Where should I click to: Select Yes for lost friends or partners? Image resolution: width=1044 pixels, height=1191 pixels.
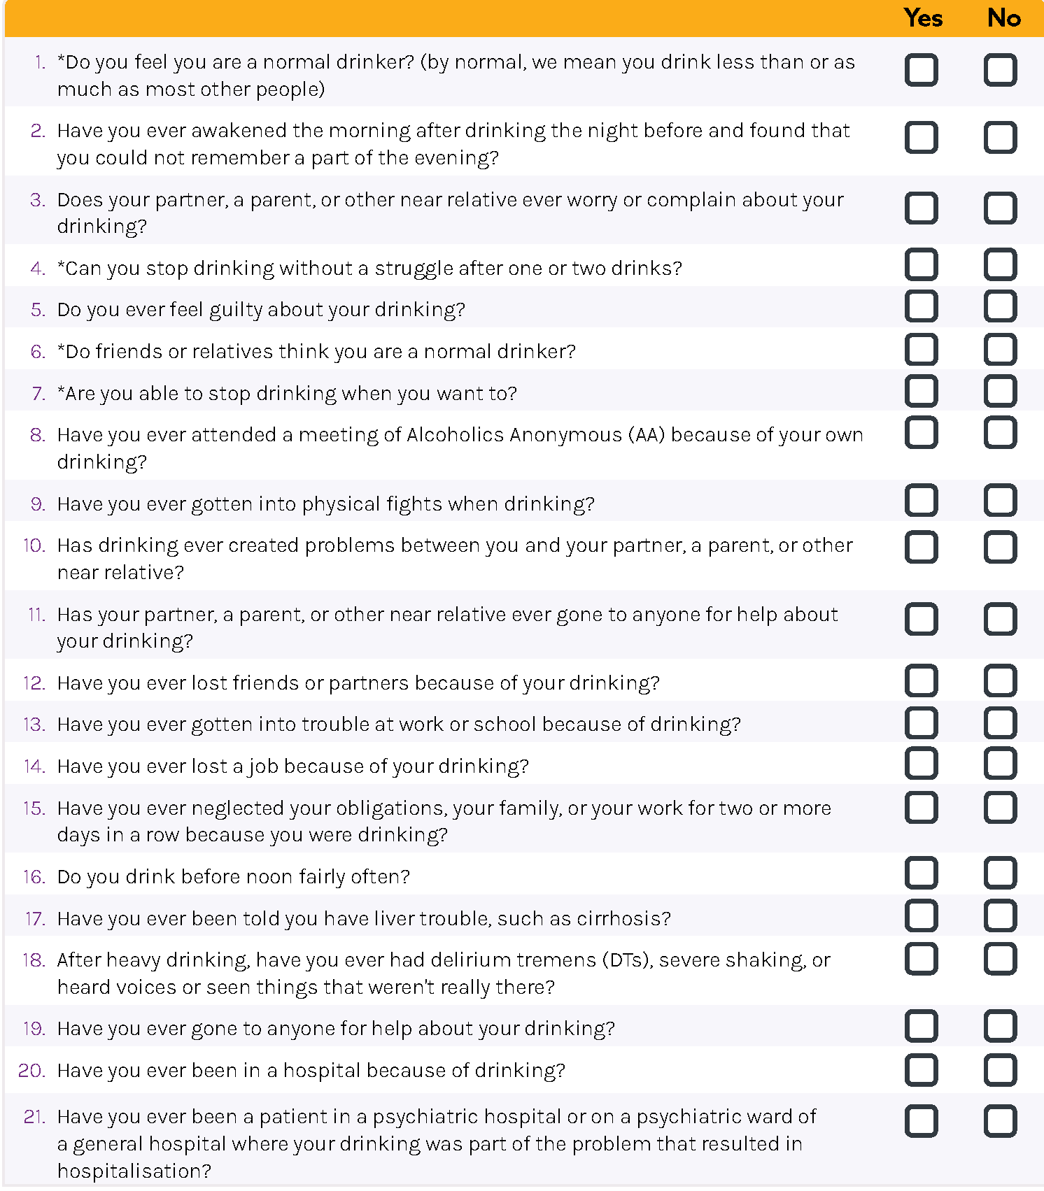921,681
